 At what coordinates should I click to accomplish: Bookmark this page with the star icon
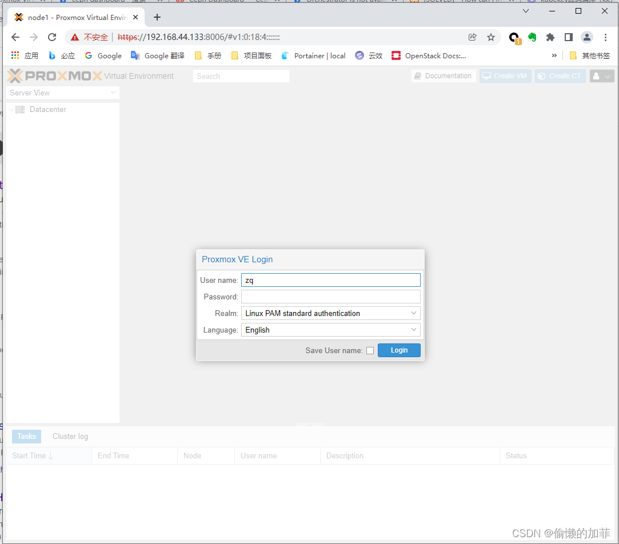pos(491,37)
